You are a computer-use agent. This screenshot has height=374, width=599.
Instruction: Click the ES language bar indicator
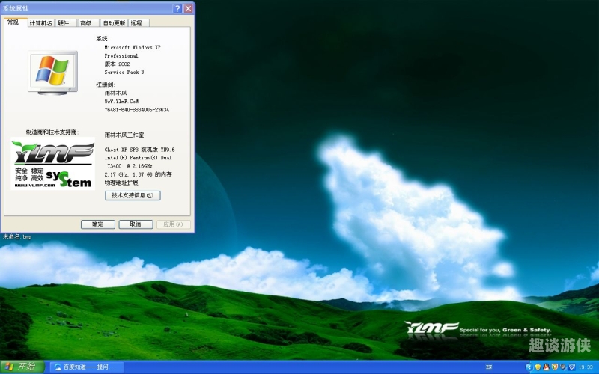[x=489, y=367]
